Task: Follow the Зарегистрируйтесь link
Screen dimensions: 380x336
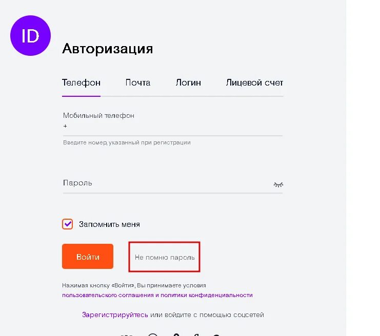Action: coord(115,314)
